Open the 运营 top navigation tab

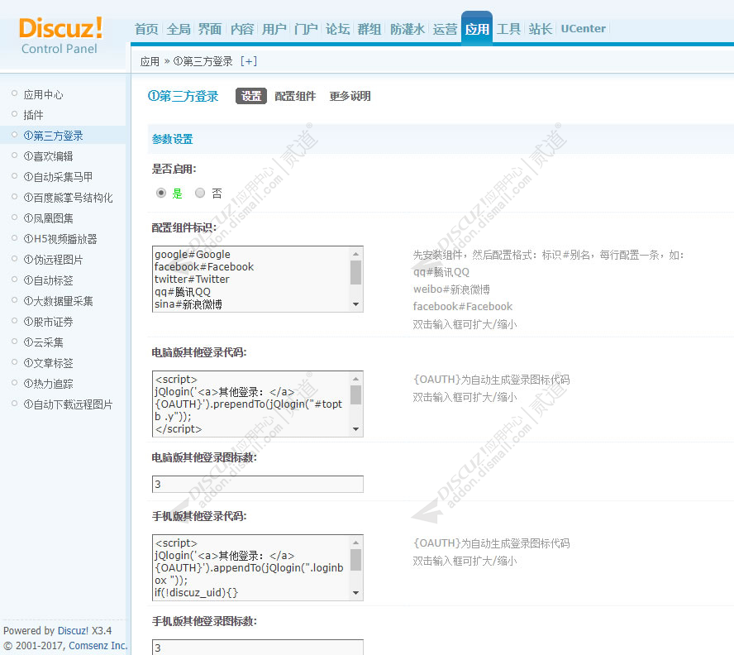click(x=445, y=29)
